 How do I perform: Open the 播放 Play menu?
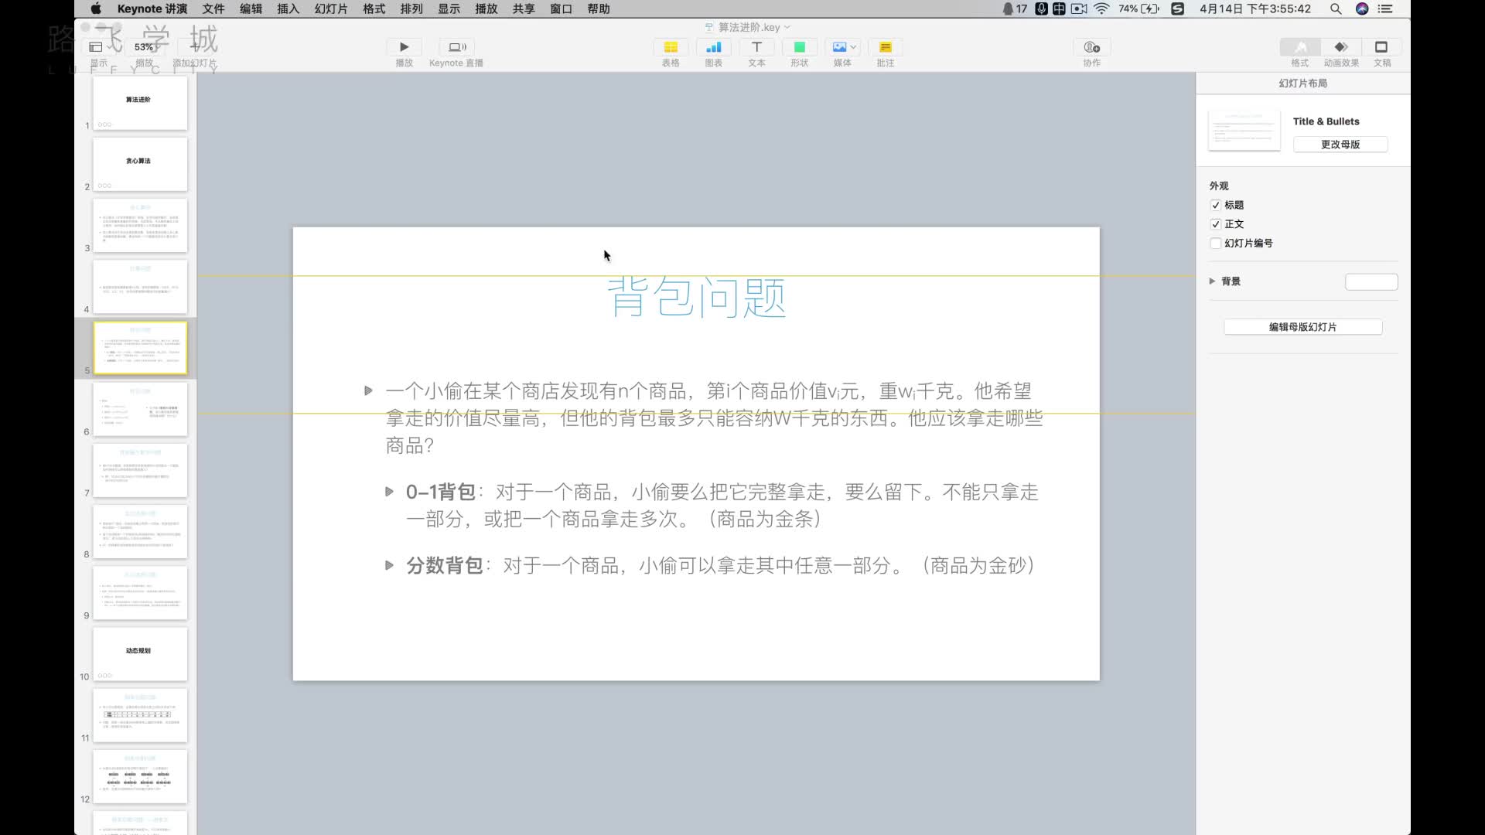486,9
